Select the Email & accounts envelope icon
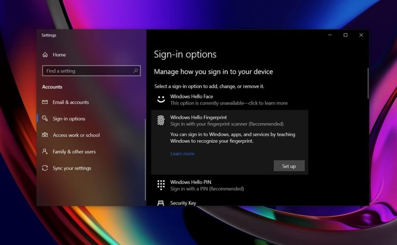Image resolution: width=397 pixels, height=245 pixels. point(45,102)
